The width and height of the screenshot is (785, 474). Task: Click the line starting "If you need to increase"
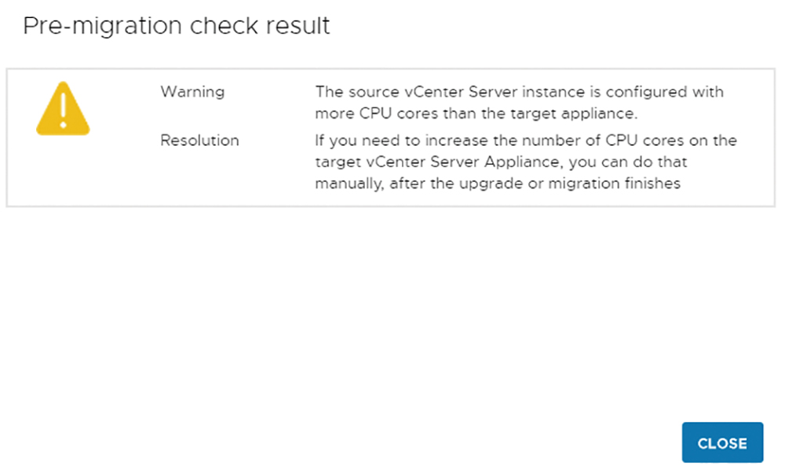pos(526,140)
